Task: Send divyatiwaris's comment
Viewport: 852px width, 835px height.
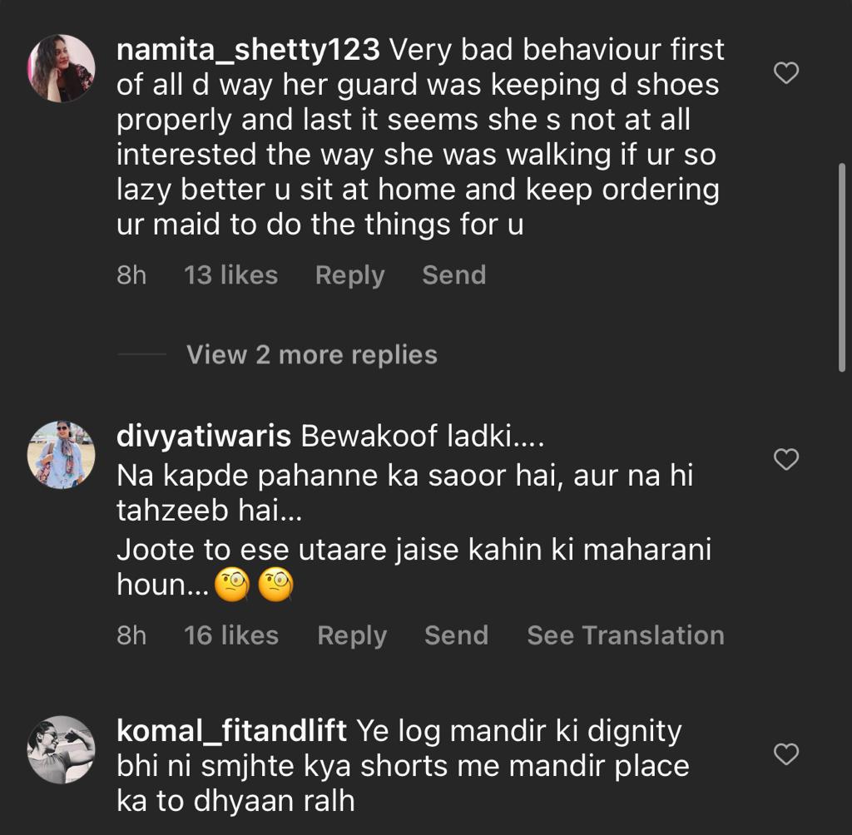Action: (x=456, y=635)
